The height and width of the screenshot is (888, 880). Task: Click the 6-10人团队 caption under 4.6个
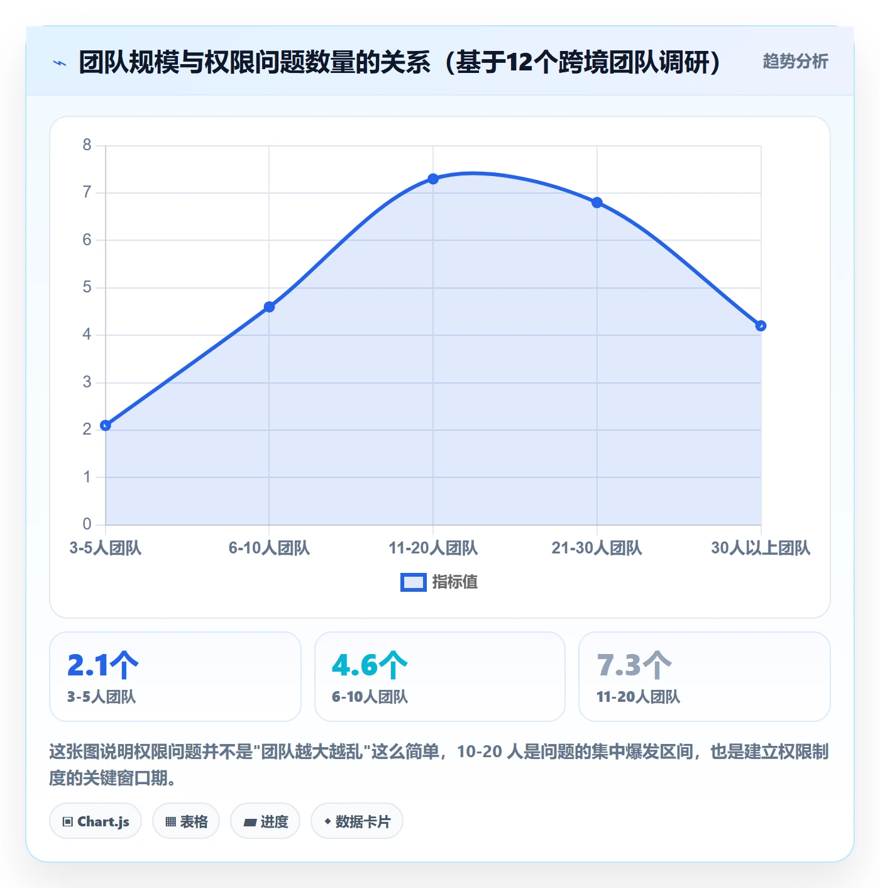coord(370,697)
